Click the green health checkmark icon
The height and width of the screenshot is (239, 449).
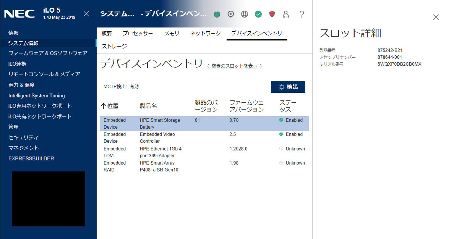pos(258,14)
